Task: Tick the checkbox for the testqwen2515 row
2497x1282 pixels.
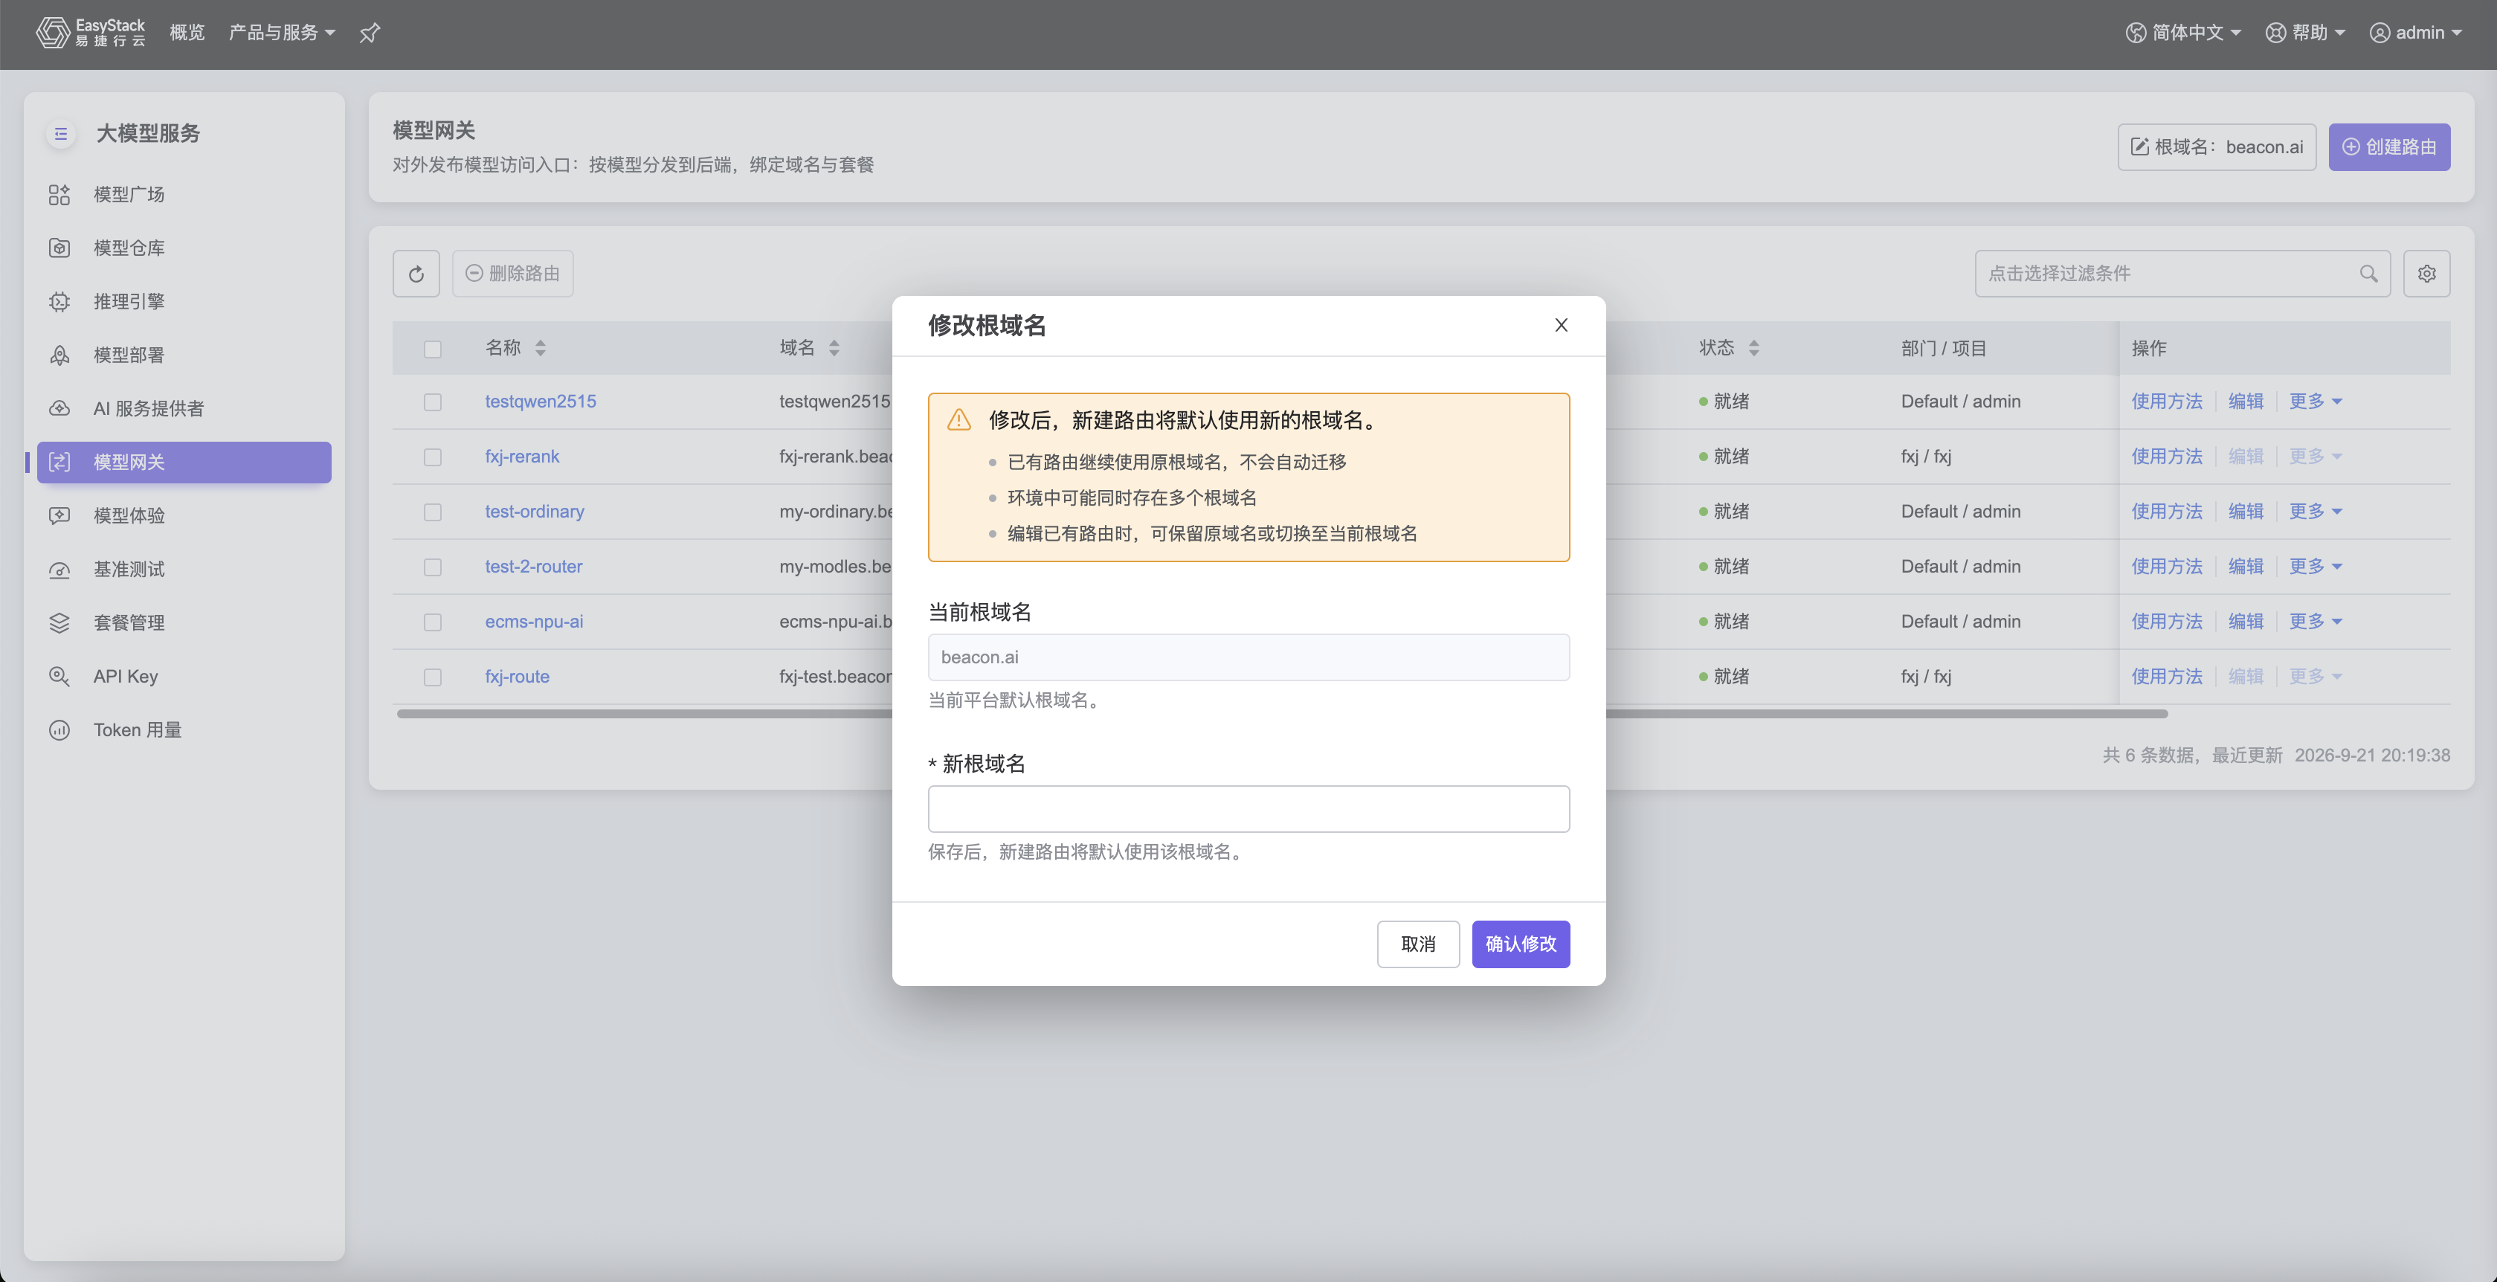Action: pos(432,401)
